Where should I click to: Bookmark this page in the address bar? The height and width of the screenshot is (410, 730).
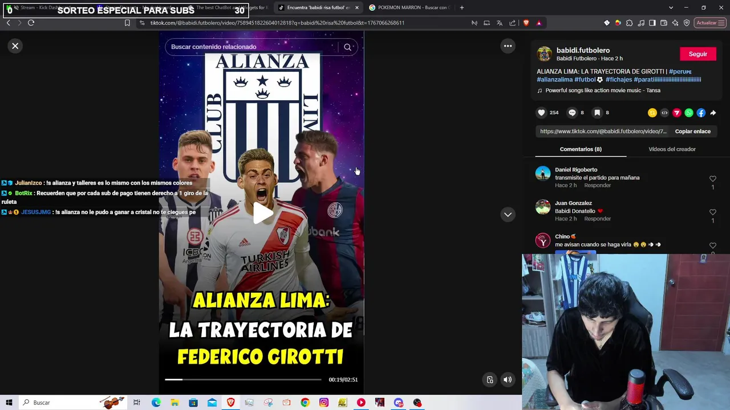pos(127,23)
